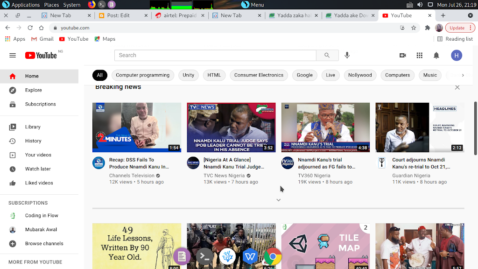The height and width of the screenshot is (269, 478).
Task: Open the Reading list
Action: click(x=455, y=39)
